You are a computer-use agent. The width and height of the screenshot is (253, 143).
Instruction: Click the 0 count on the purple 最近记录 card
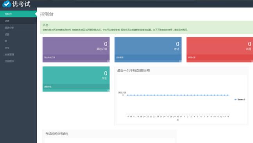(106, 44)
